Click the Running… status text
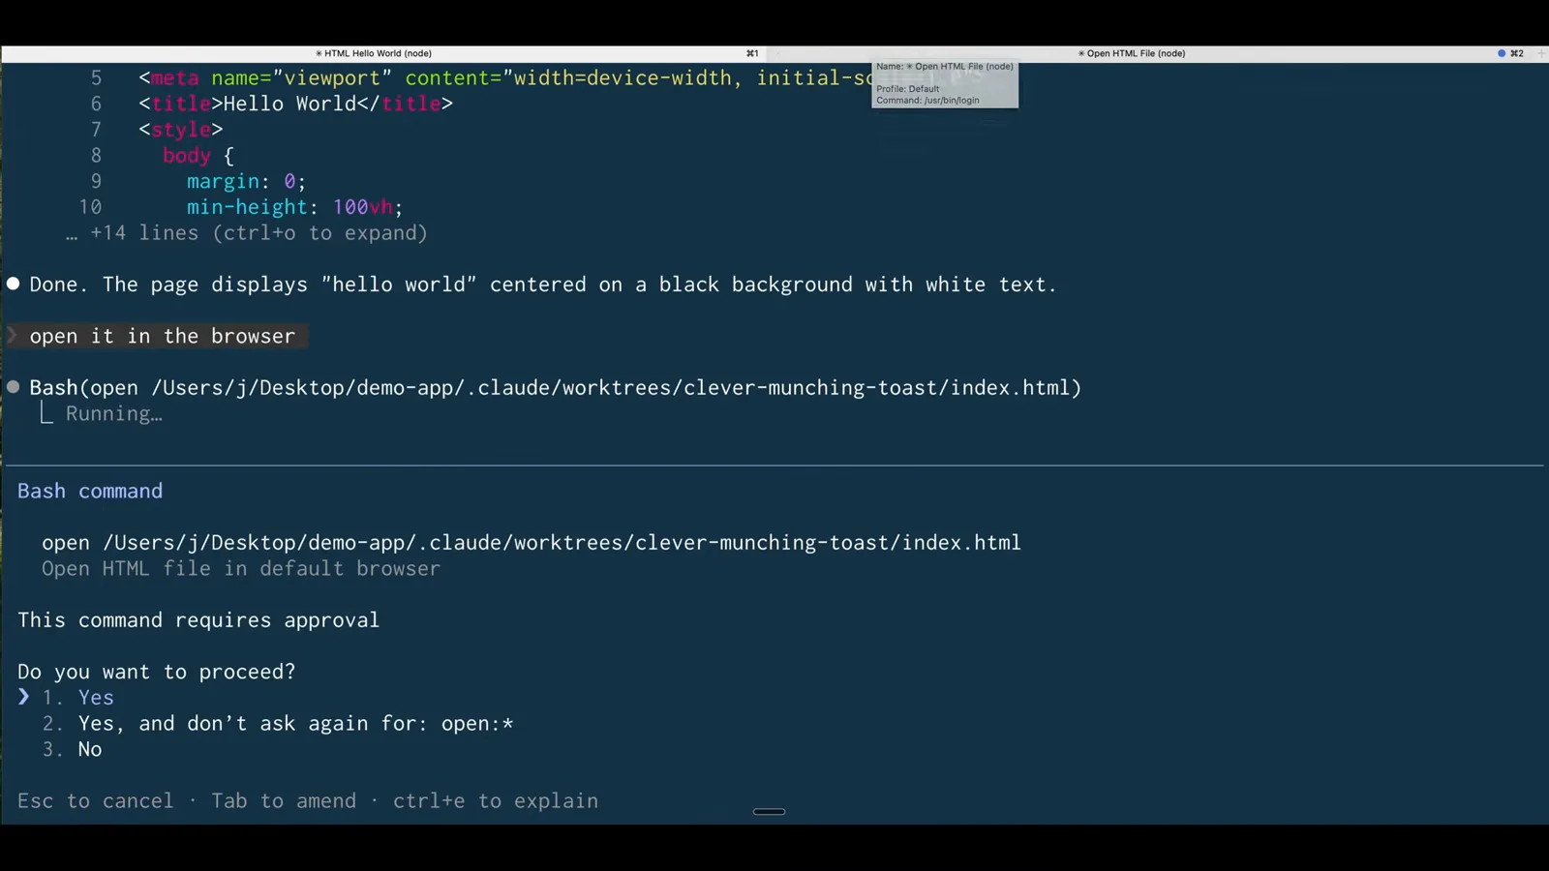Viewport: 1549px width, 871px height. (x=114, y=414)
